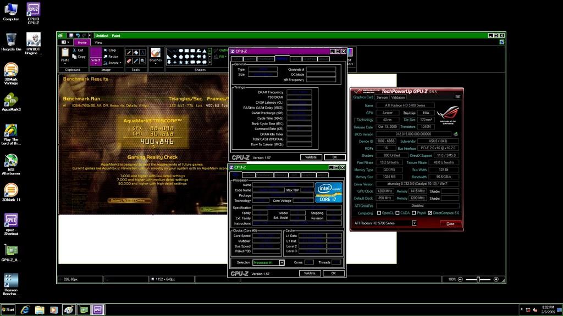Open MSI Afterburner desktop icon
Viewport: 563px width, 316px height.
(x=11, y=165)
